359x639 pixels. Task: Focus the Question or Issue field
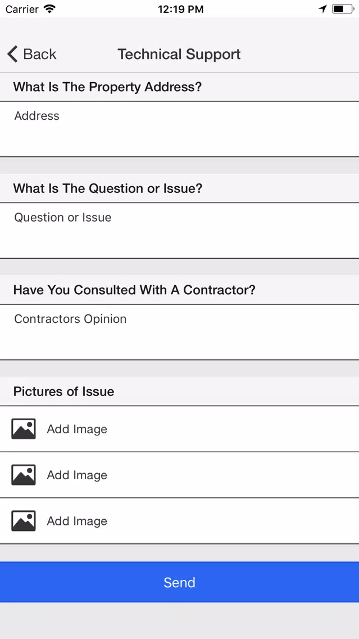(x=180, y=230)
